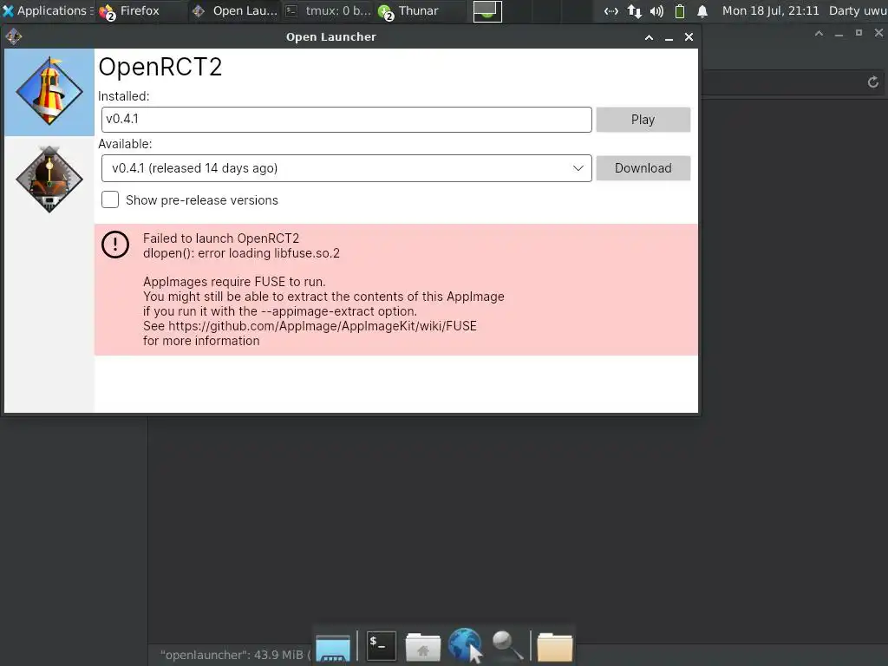Click the Installed version v0.4.1 field

tap(347, 120)
